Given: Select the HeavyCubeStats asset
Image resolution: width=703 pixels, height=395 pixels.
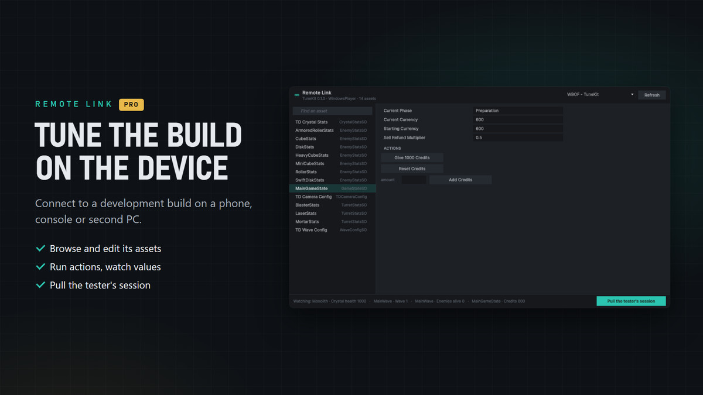Looking at the screenshot, I should pos(332,155).
